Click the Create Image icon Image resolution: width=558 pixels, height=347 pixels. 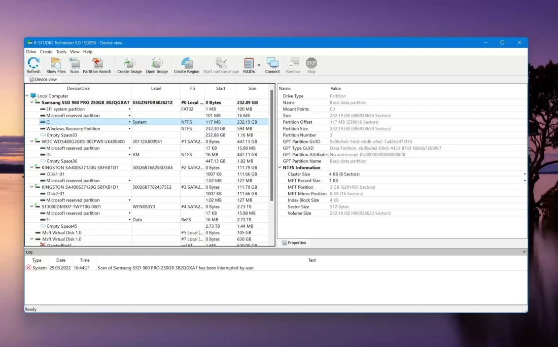(129, 65)
